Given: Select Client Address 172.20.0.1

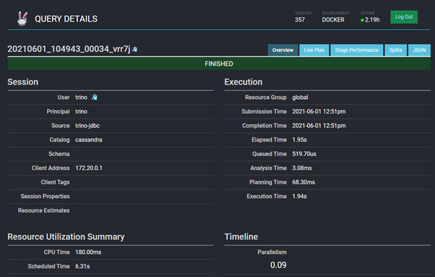Looking at the screenshot, I should (x=89, y=169).
